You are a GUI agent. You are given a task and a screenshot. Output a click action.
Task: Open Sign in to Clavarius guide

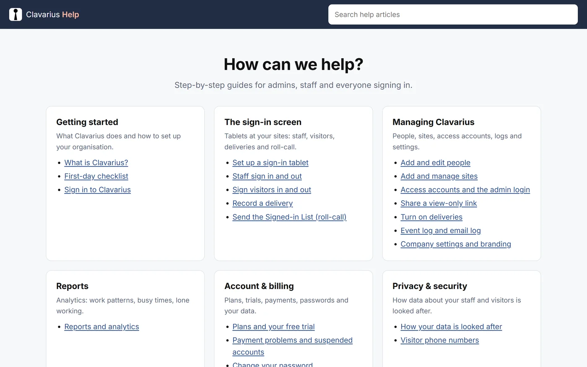97,190
